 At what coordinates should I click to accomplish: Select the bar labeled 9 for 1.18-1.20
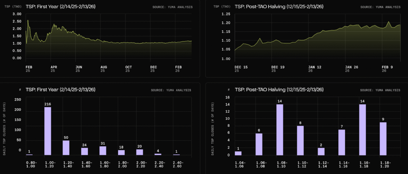pyautogui.click(x=383, y=139)
